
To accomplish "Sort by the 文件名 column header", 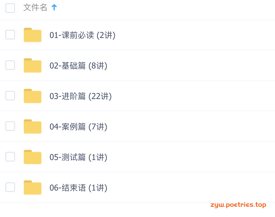I will (35, 7).
